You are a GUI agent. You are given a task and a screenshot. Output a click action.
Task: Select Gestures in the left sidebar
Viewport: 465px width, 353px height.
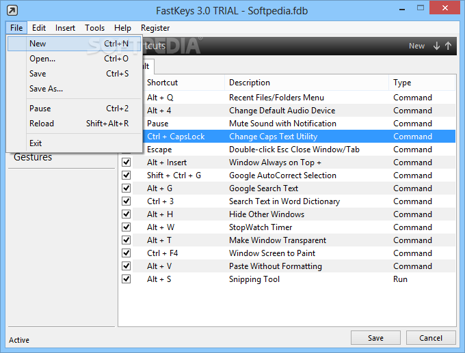click(33, 157)
